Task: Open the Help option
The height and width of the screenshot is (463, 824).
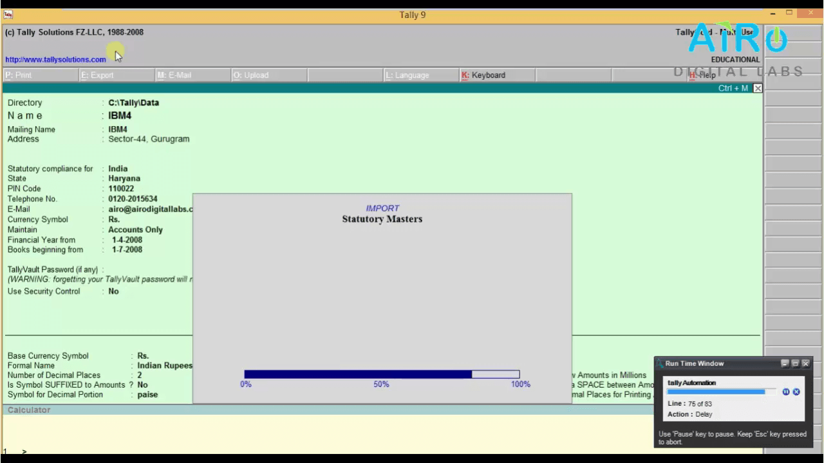Action: click(x=702, y=75)
